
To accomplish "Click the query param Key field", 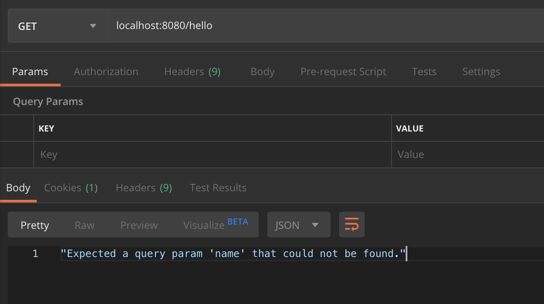I will pos(212,155).
